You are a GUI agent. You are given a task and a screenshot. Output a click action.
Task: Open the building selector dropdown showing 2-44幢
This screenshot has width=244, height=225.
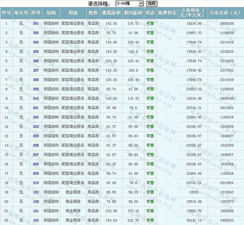129,3
